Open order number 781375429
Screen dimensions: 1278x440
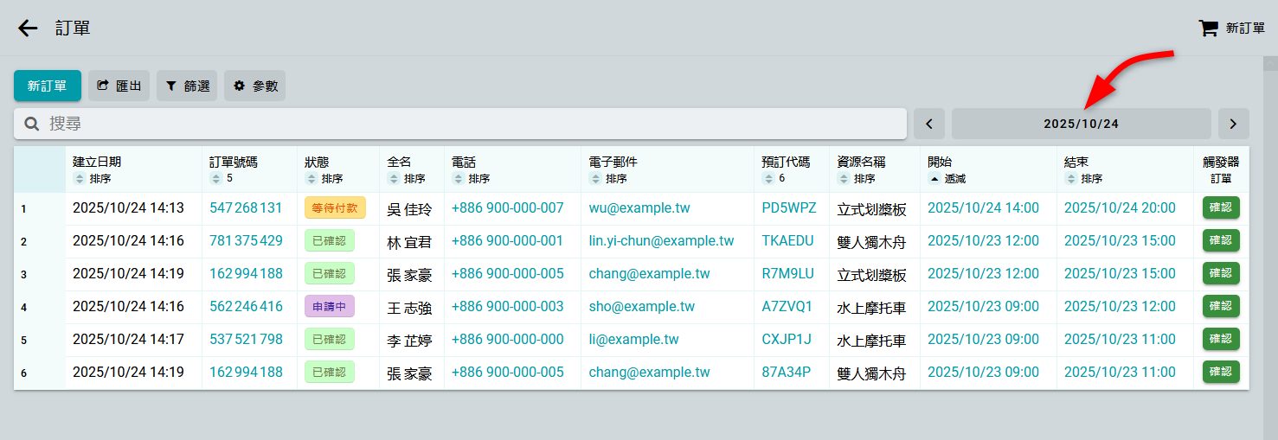(x=246, y=241)
